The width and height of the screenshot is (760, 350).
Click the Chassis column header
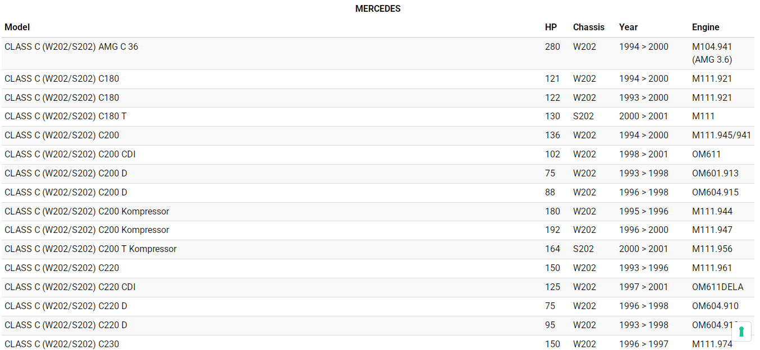tap(588, 27)
